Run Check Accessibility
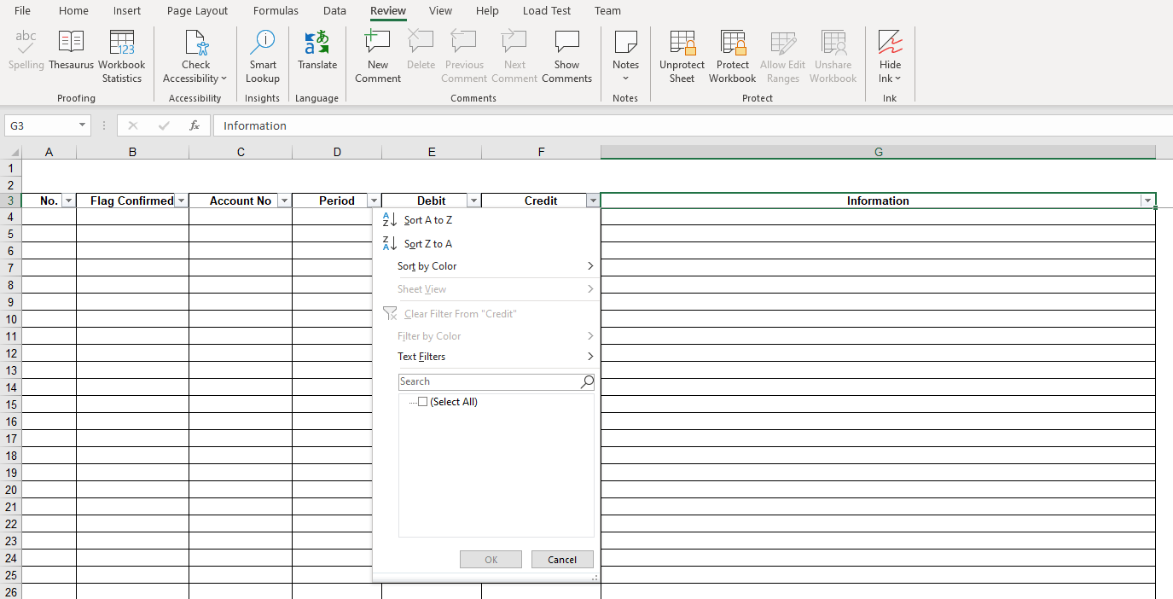This screenshot has height=599, width=1173. click(195, 57)
